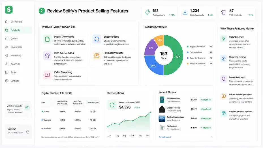Select Products in the sidebar
263x148 pixels.
point(18,30)
